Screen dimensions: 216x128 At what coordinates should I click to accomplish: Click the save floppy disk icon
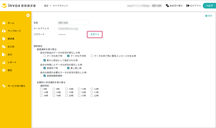(206, 16)
